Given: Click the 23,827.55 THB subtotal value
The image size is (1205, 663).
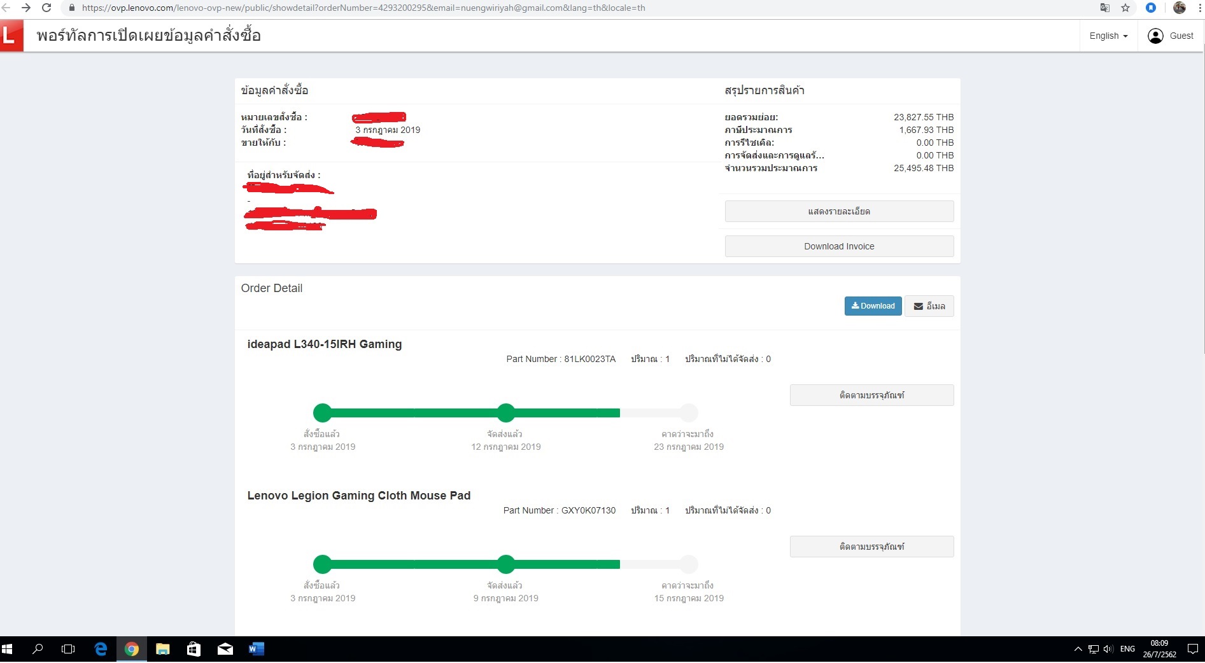Looking at the screenshot, I should pyautogui.click(x=924, y=117).
